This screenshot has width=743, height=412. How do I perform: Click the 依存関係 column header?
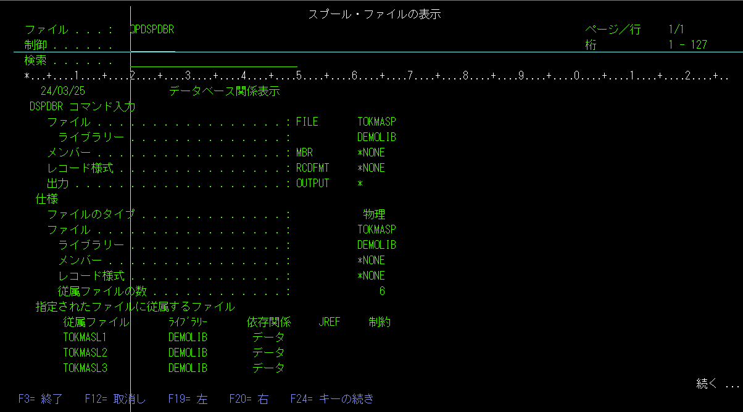pos(268,322)
